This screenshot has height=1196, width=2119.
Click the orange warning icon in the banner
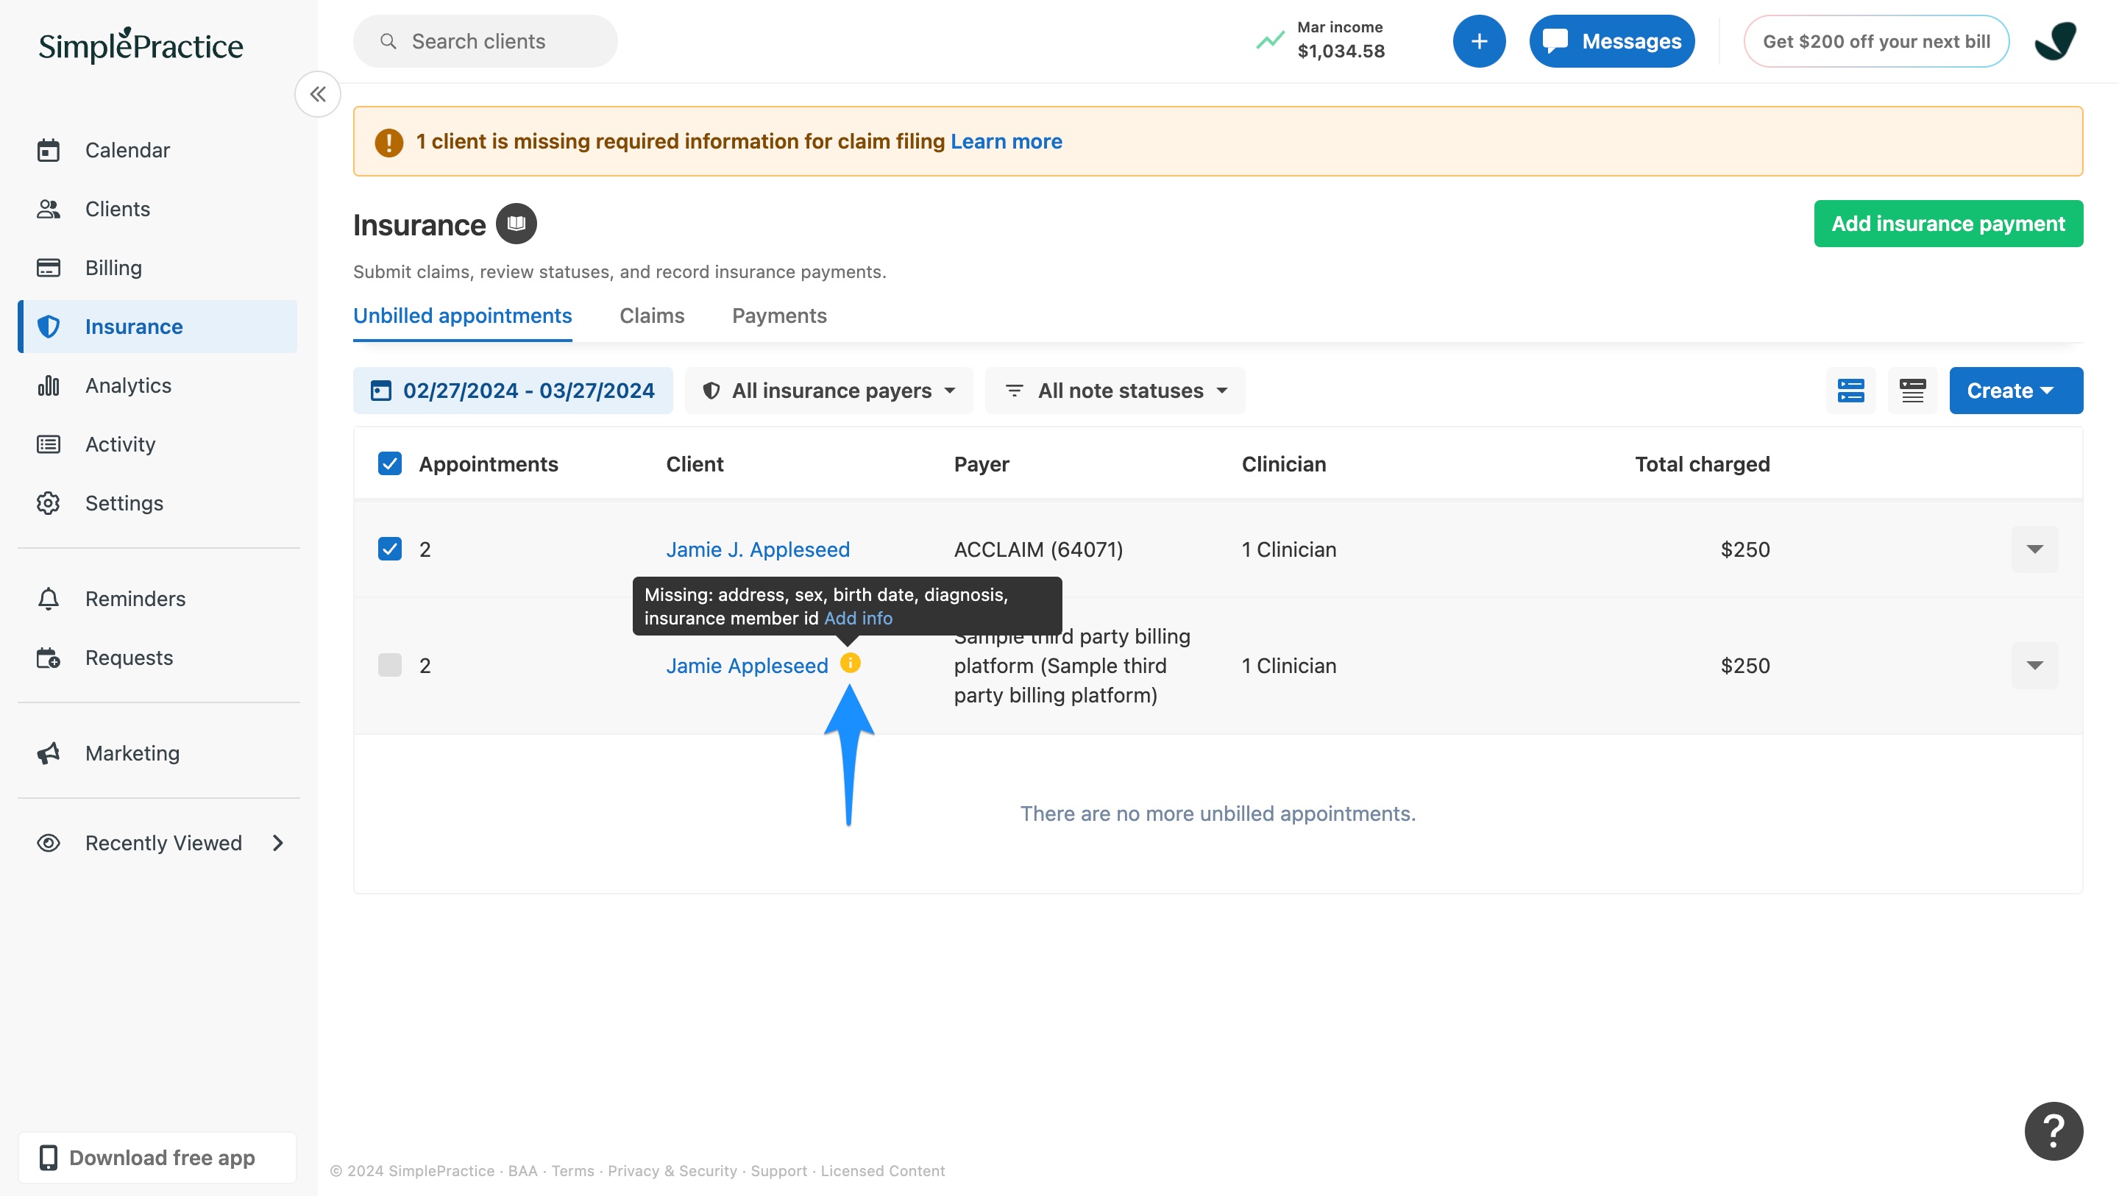click(388, 141)
